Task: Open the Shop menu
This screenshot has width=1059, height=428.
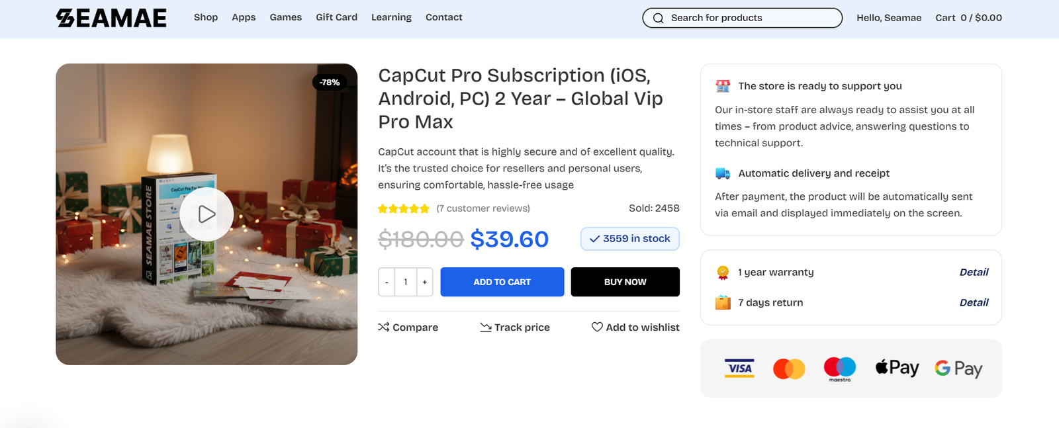Action: click(x=206, y=17)
